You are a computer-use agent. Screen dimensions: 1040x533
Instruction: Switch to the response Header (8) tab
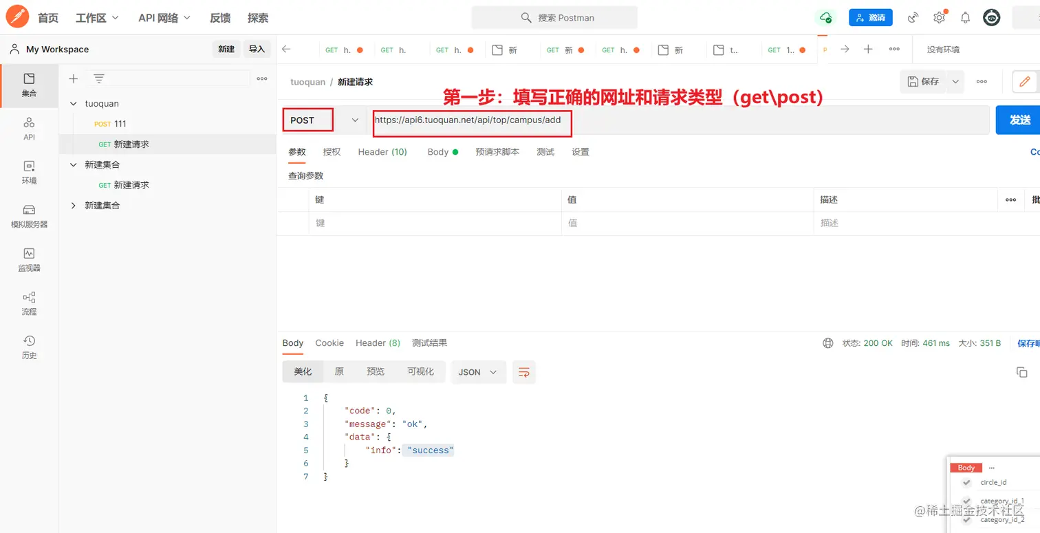[378, 342]
